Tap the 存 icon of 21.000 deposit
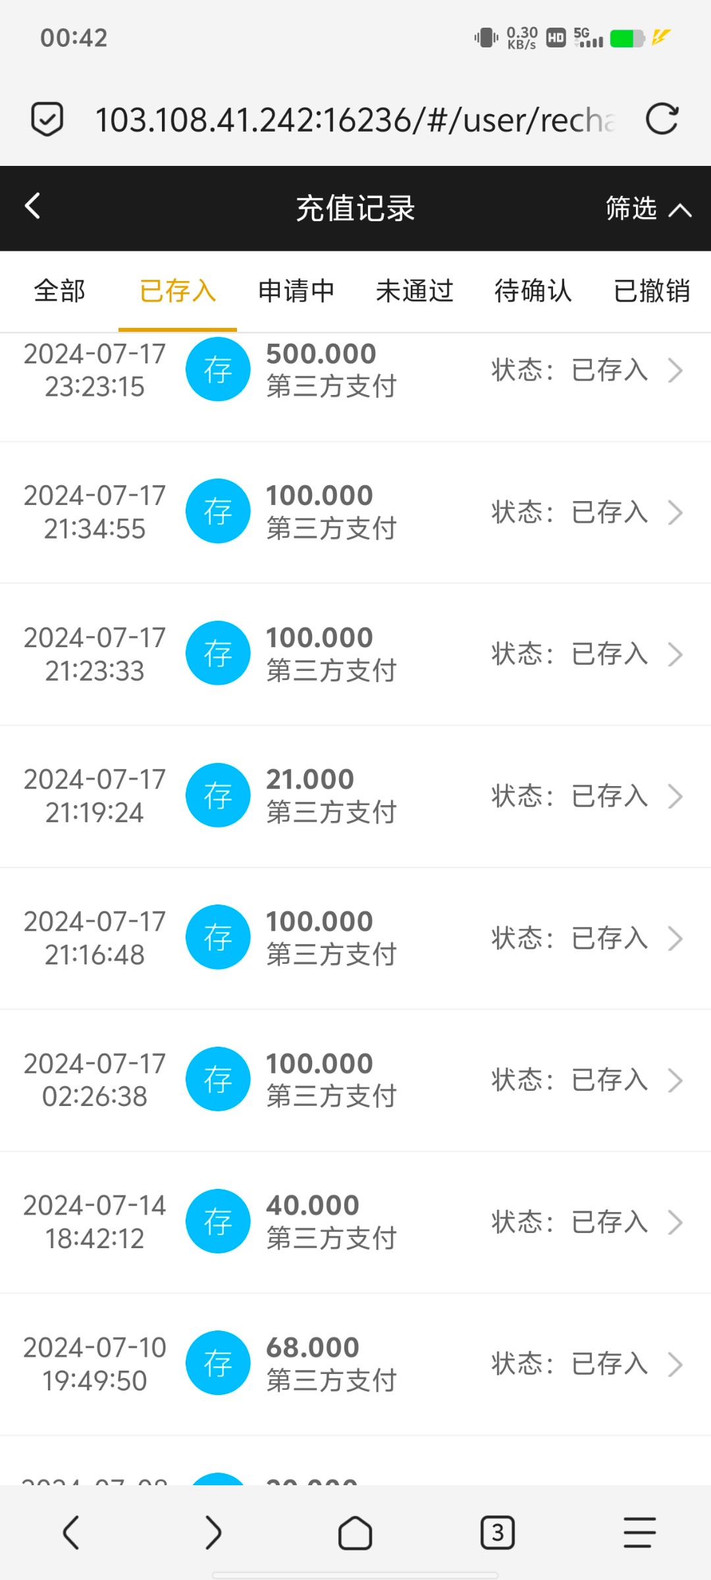This screenshot has height=1580, width=711. (218, 795)
